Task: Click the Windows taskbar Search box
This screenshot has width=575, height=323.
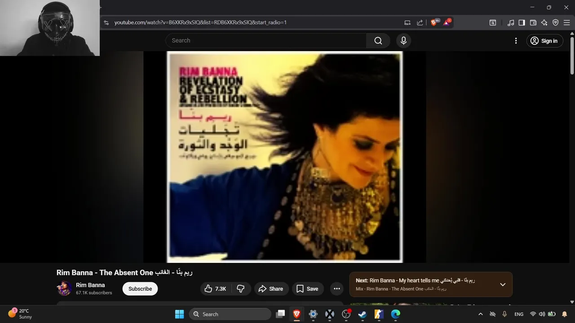Action: pos(230,314)
